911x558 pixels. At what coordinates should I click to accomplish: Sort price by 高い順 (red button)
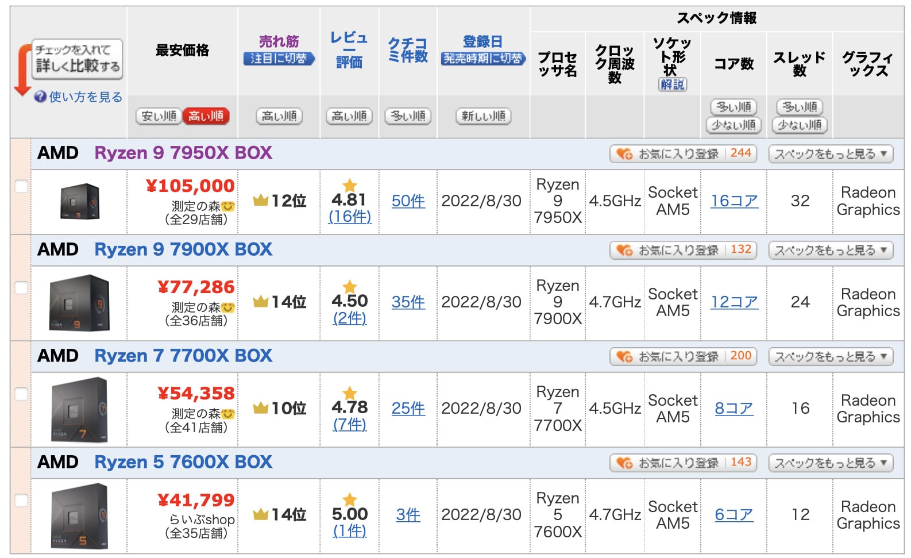[x=206, y=116]
